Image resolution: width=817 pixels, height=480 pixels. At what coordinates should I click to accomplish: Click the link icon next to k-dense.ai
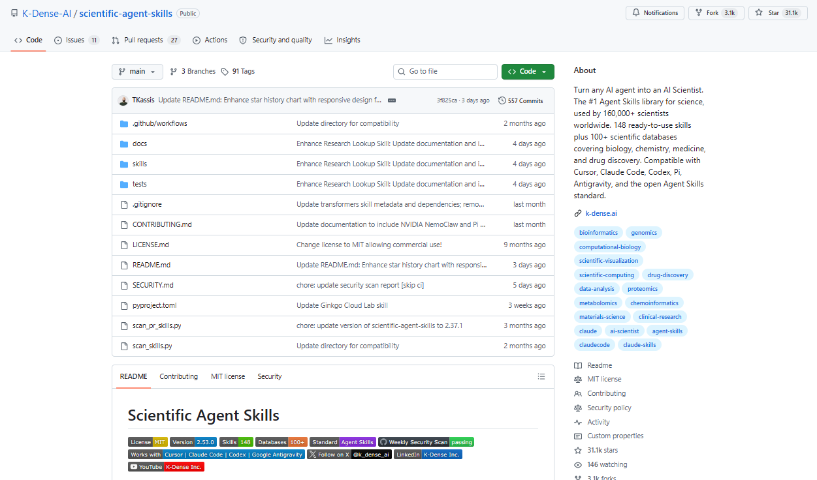(x=578, y=213)
